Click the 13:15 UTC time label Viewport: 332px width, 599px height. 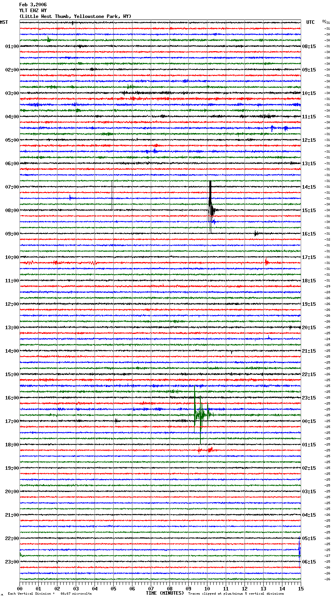click(x=309, y=164)
